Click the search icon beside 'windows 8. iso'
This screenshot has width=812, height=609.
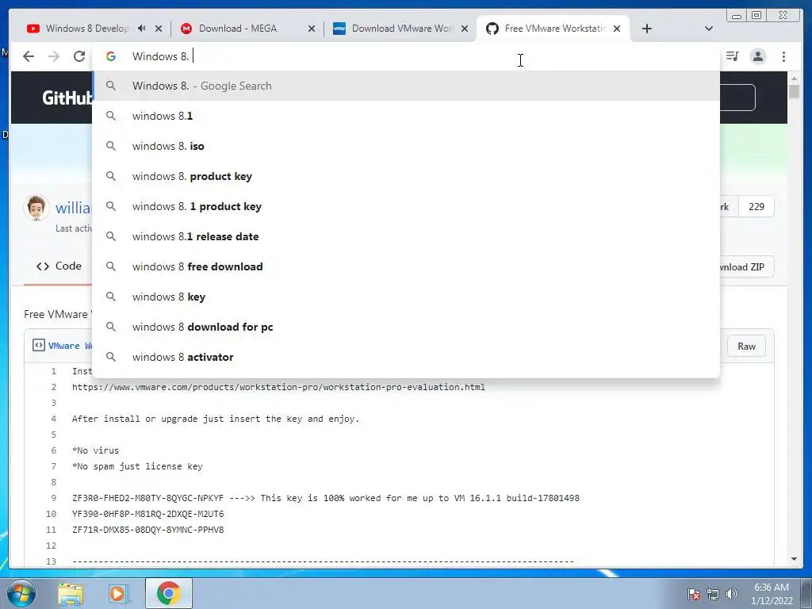pos(111,146)
